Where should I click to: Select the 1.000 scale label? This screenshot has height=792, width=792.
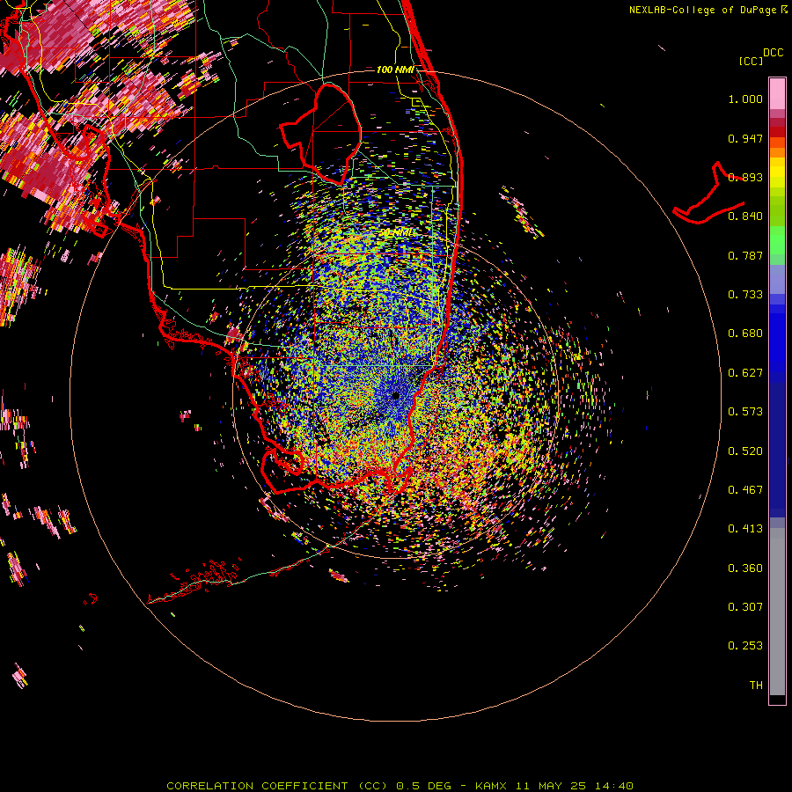(x=745, y=99)
